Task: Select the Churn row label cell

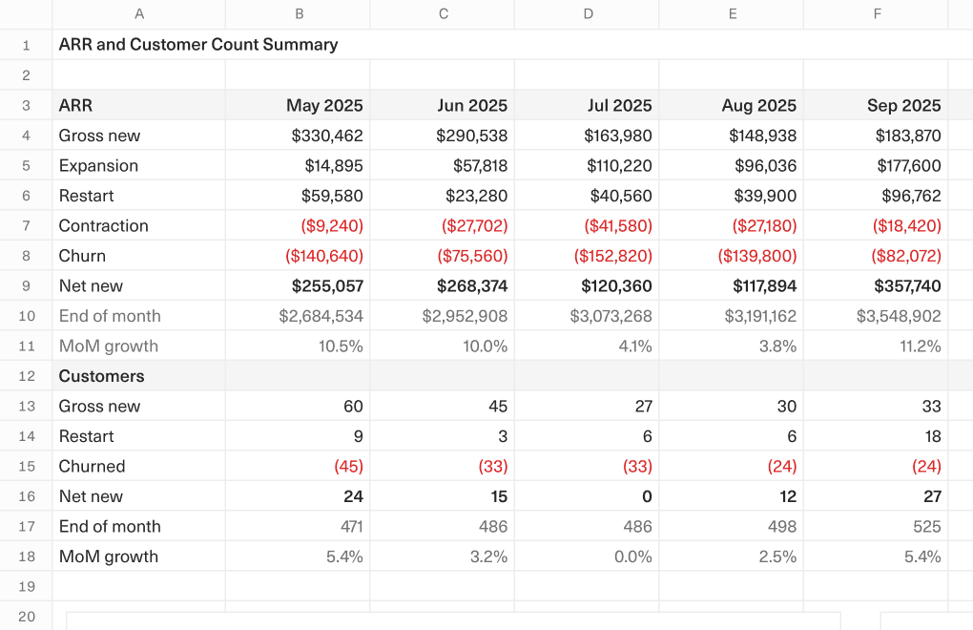Action: (x=139, y=256)
